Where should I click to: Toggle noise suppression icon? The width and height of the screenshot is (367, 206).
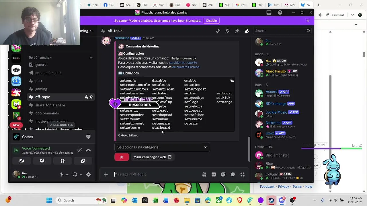click(80, 150)
